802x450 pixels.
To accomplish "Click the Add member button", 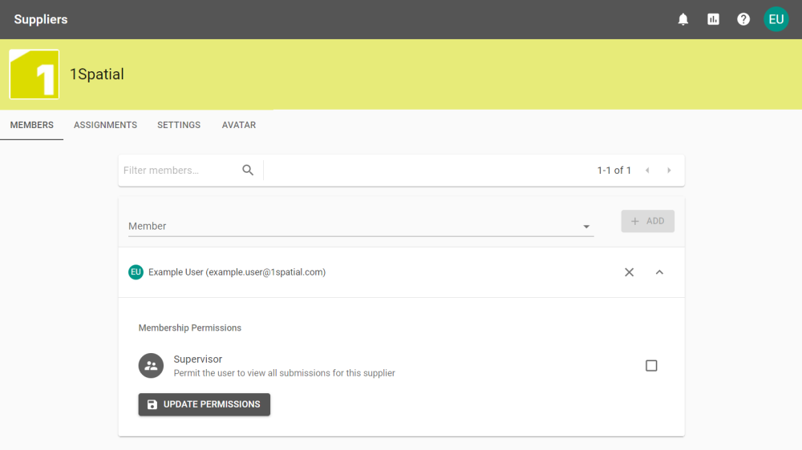I will 647,221.
